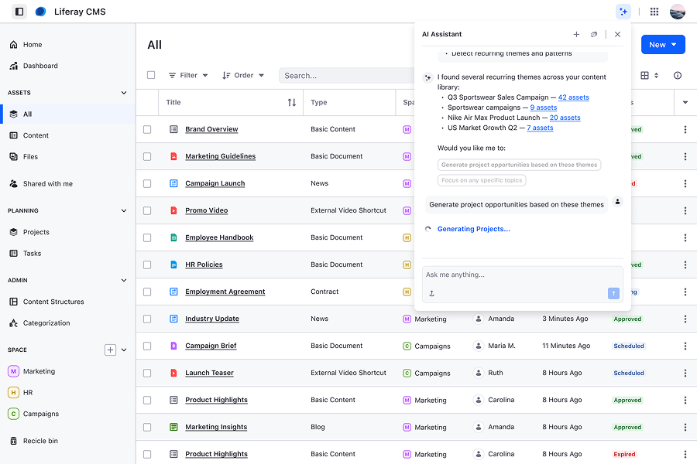Toggle the sidebar panel icon

(x=19, y=12)
